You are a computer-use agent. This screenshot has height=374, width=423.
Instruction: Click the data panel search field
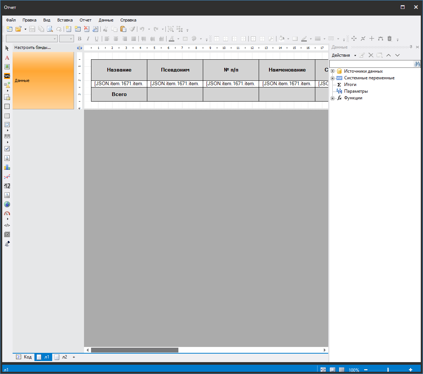[x=371, y=64]
